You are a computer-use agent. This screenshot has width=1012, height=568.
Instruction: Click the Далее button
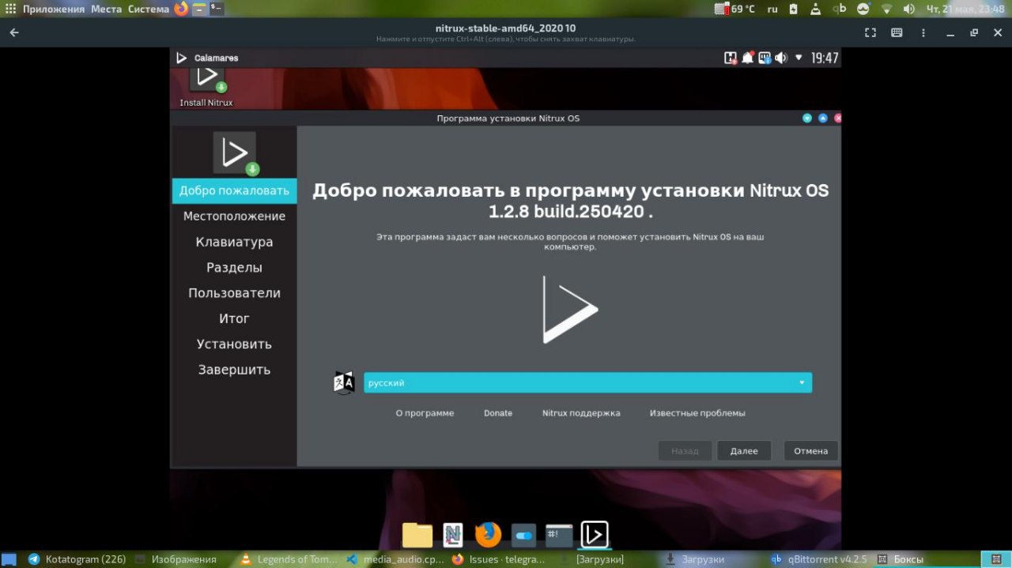click(744, 450)
